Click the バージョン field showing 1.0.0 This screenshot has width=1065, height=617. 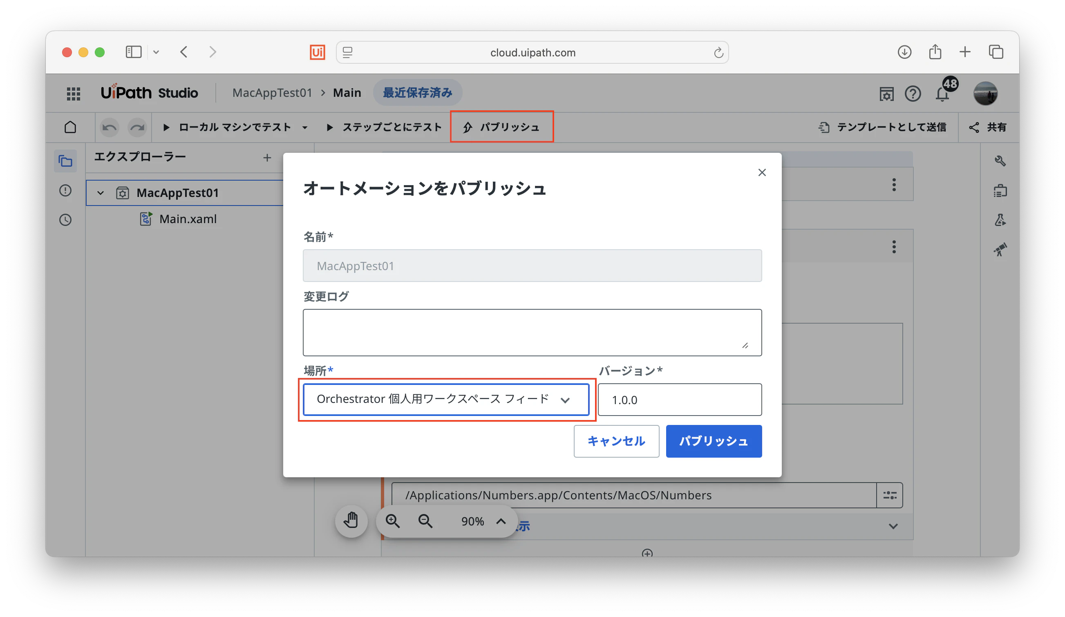(x=680, y=400)
